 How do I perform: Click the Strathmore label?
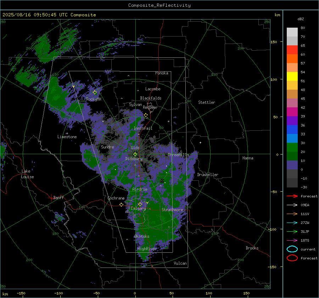(172, 210)
